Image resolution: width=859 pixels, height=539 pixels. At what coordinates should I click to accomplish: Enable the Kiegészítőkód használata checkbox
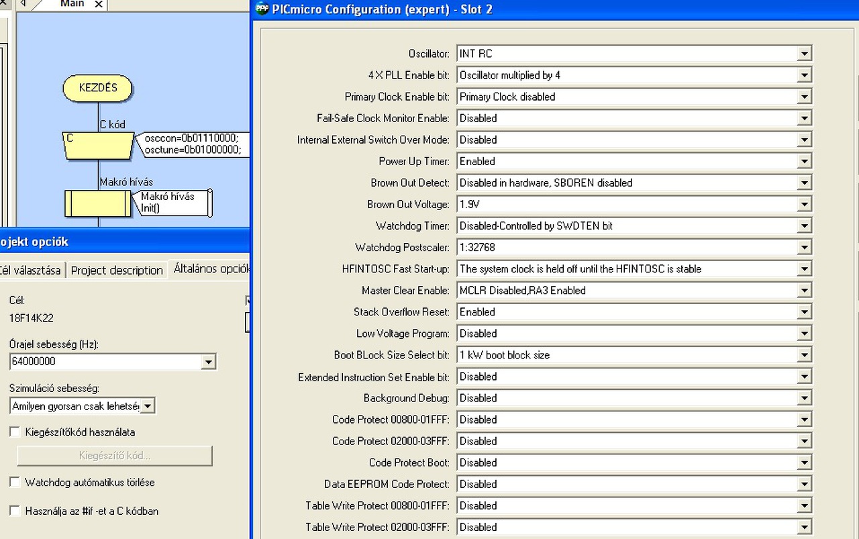point(15,432)
